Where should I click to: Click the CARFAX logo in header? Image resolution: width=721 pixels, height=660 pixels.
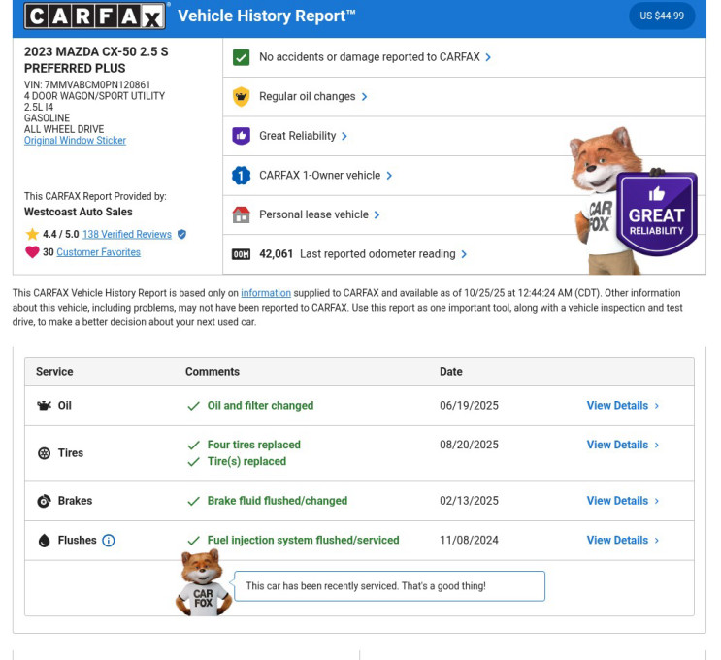[94, 16]
